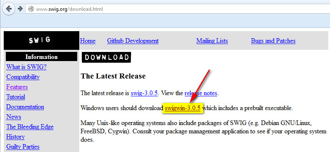The image size is (330, 152).
Task: Open the History sidebar link
Action: 15,137
